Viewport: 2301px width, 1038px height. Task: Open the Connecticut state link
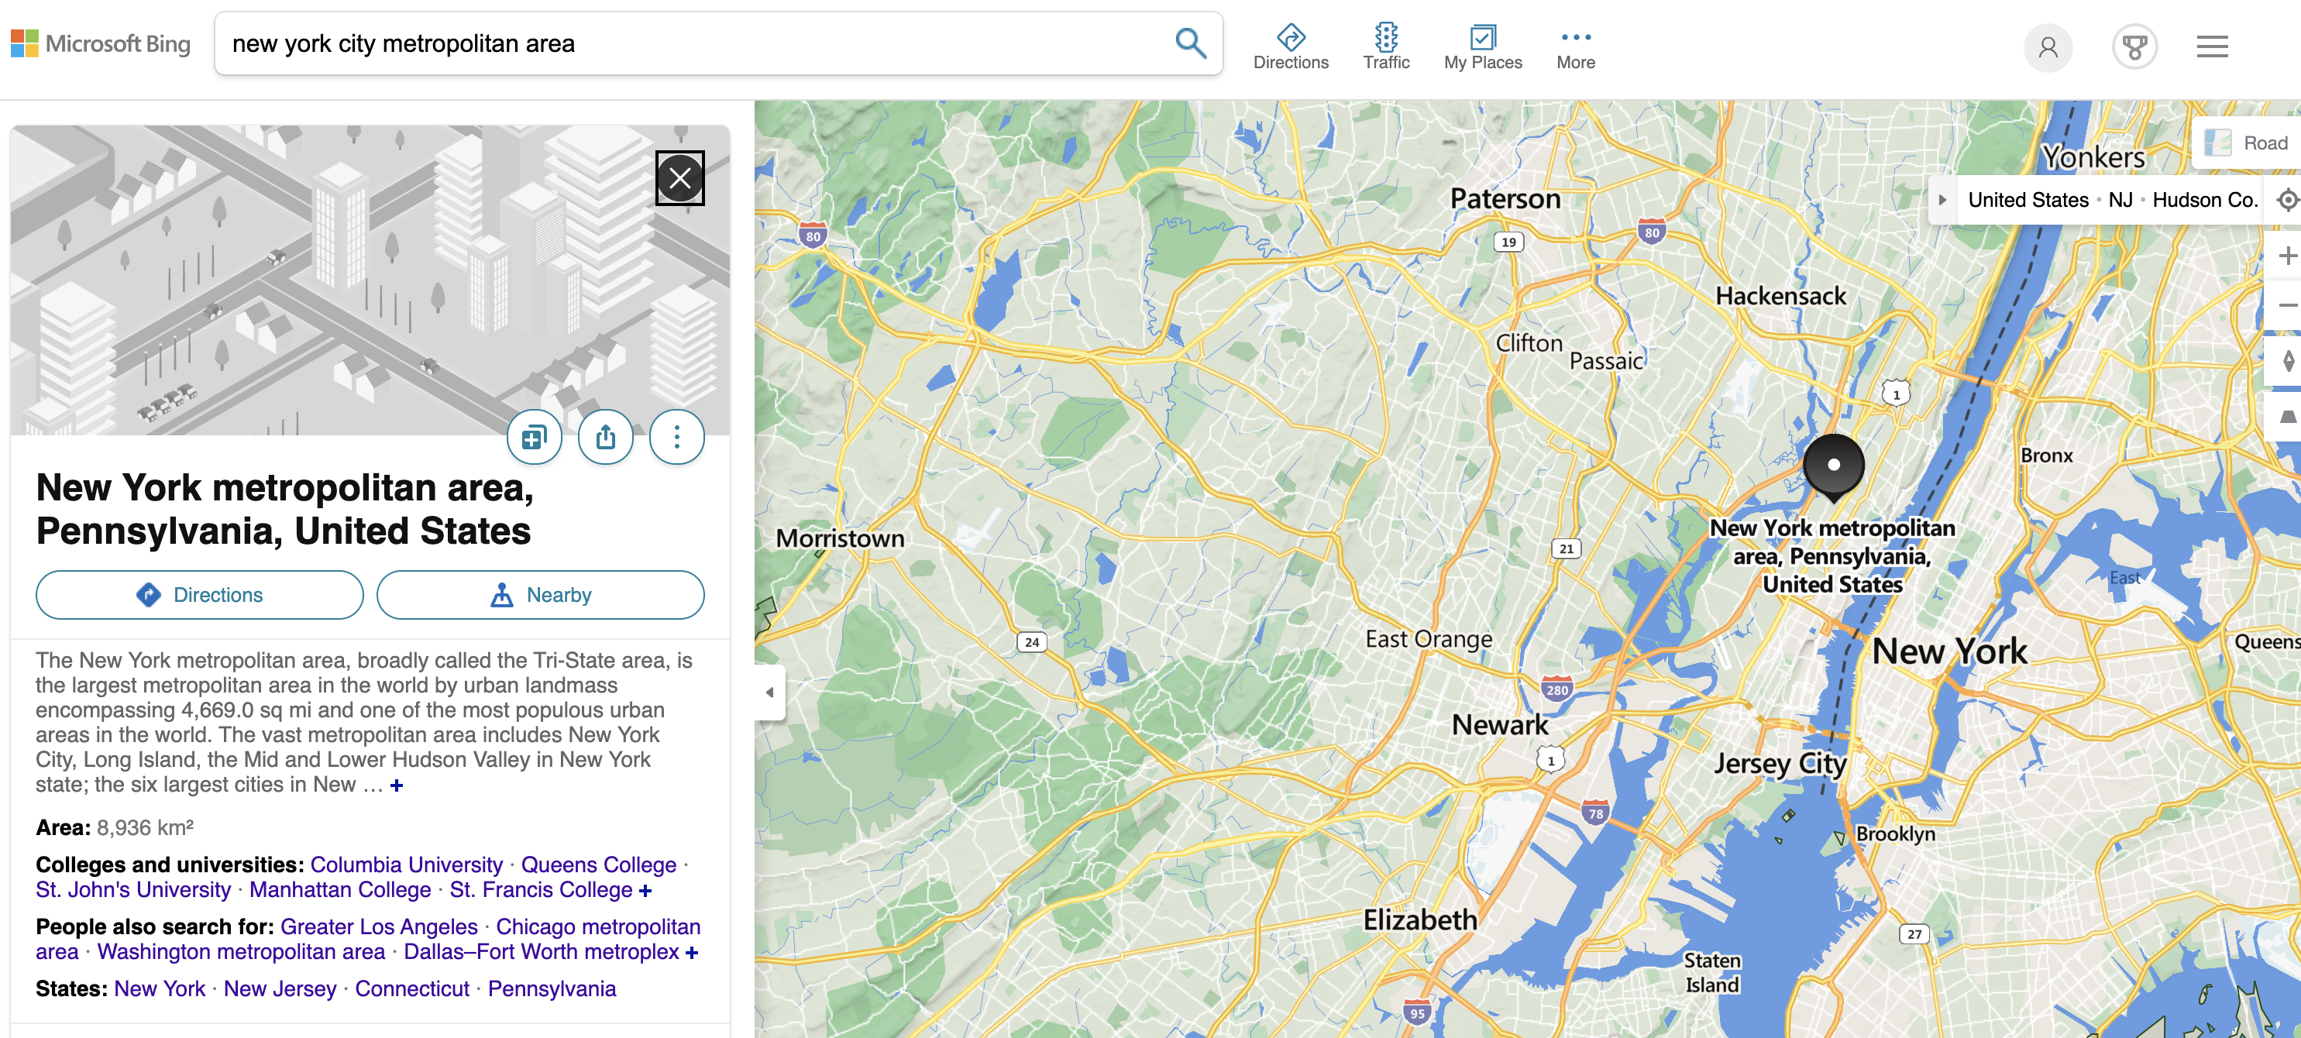[x=412, y=989]
